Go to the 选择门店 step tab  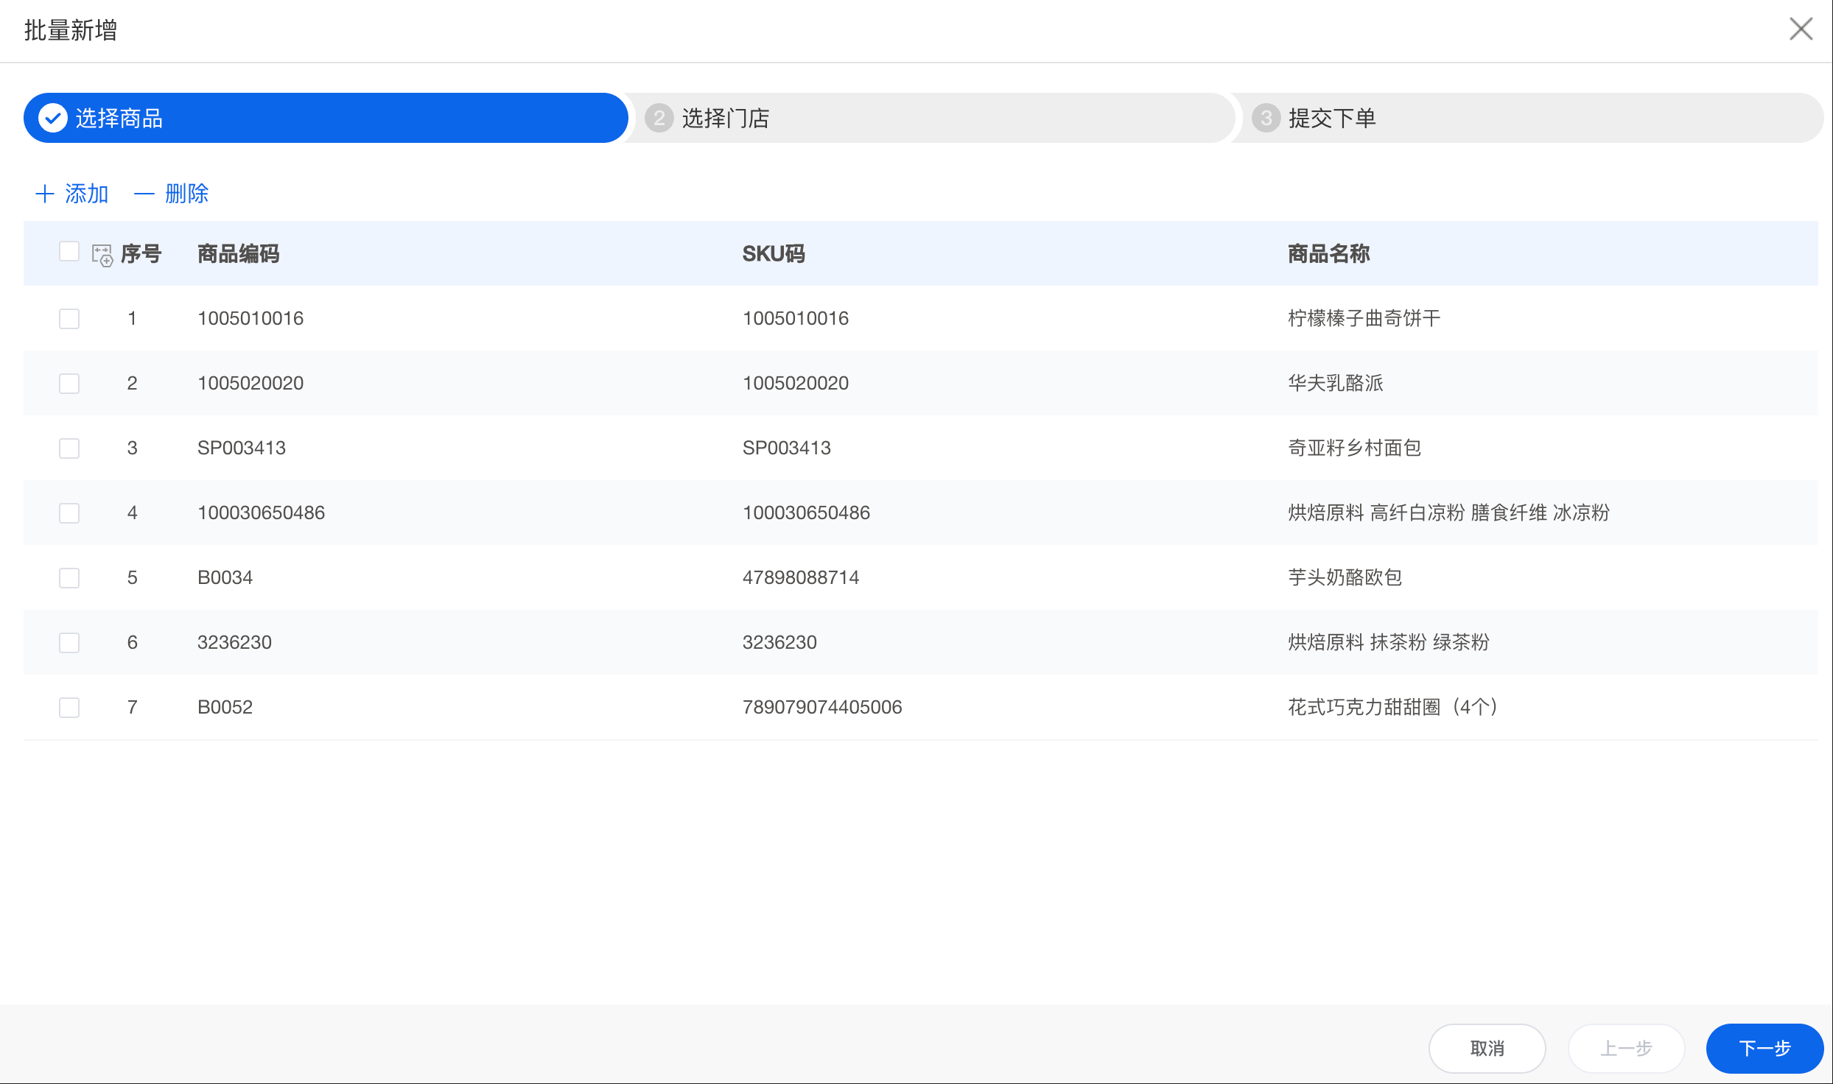click(x=726, y=118)
